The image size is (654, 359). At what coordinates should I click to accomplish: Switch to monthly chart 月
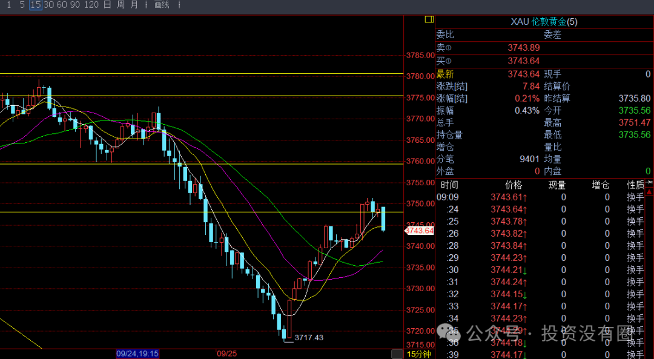click(x=134, y=5)
